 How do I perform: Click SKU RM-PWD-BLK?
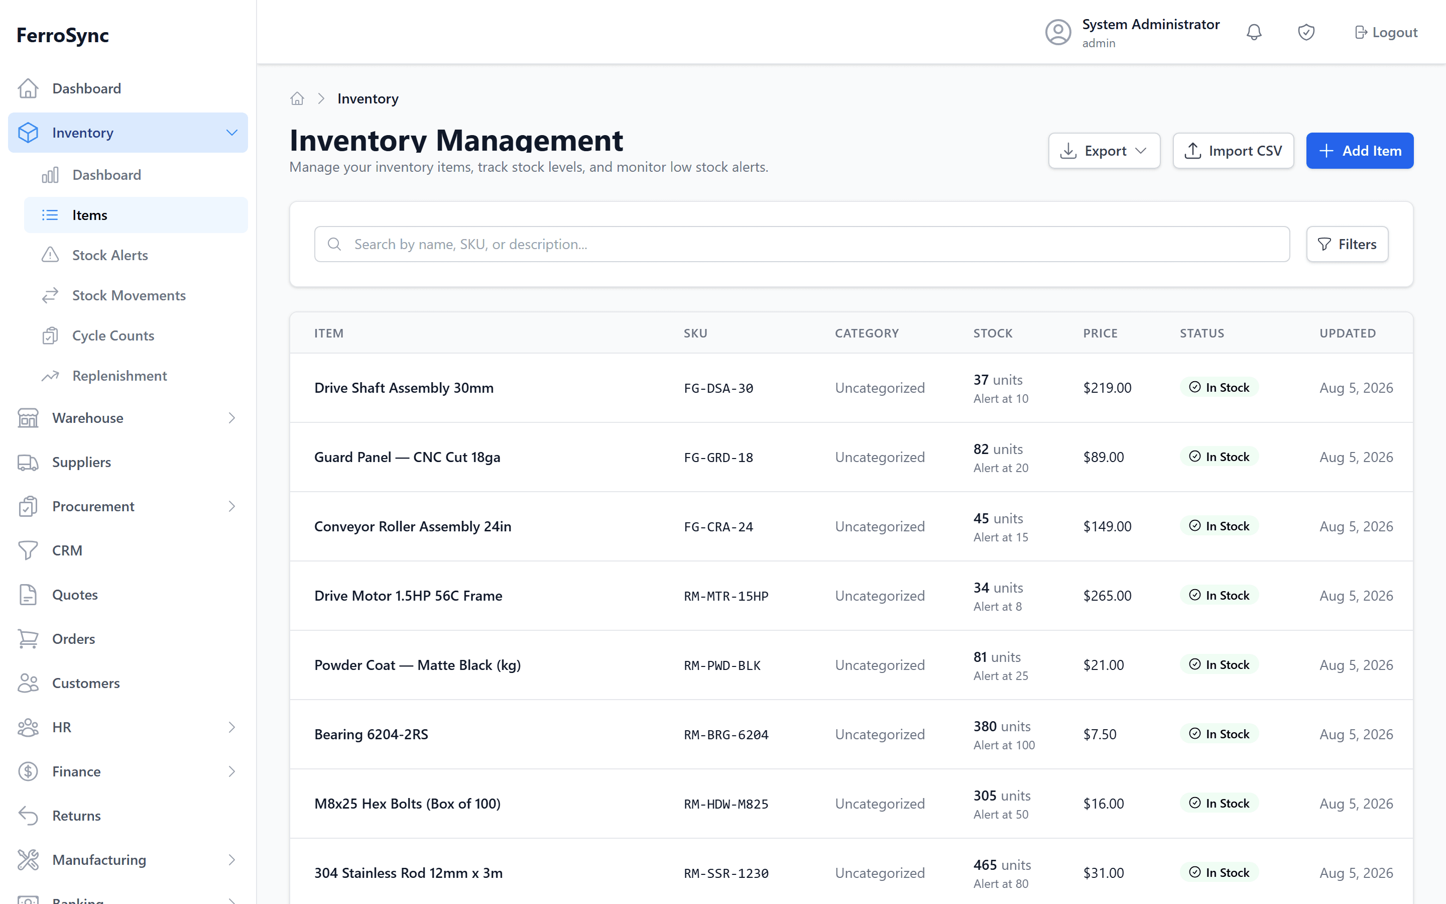(x=722, y=665)
